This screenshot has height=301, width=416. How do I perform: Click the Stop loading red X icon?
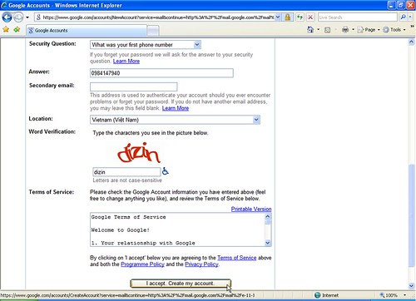point(310,17)
